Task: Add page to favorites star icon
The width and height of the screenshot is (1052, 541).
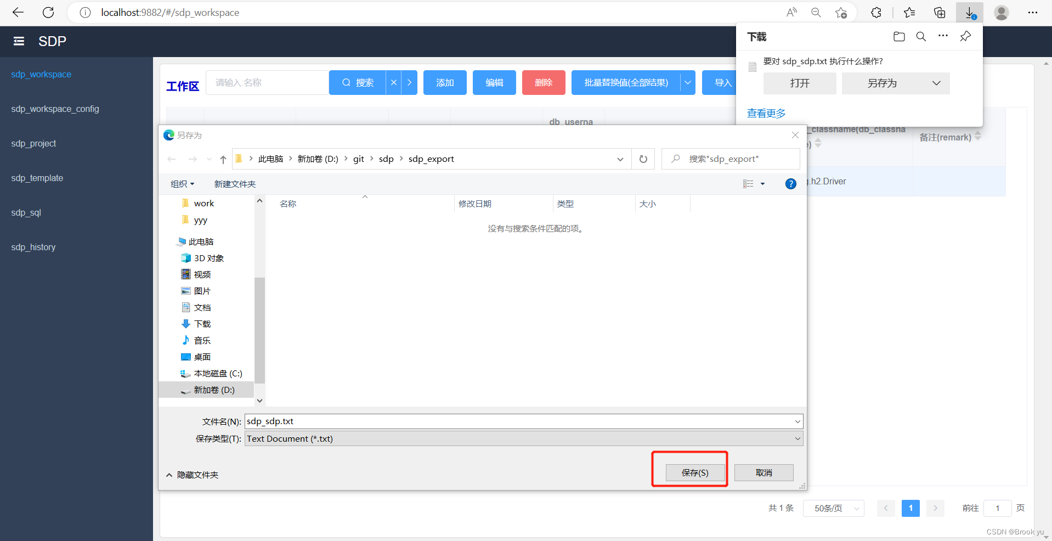Action: pyautogui.click(x=841, y=13)
